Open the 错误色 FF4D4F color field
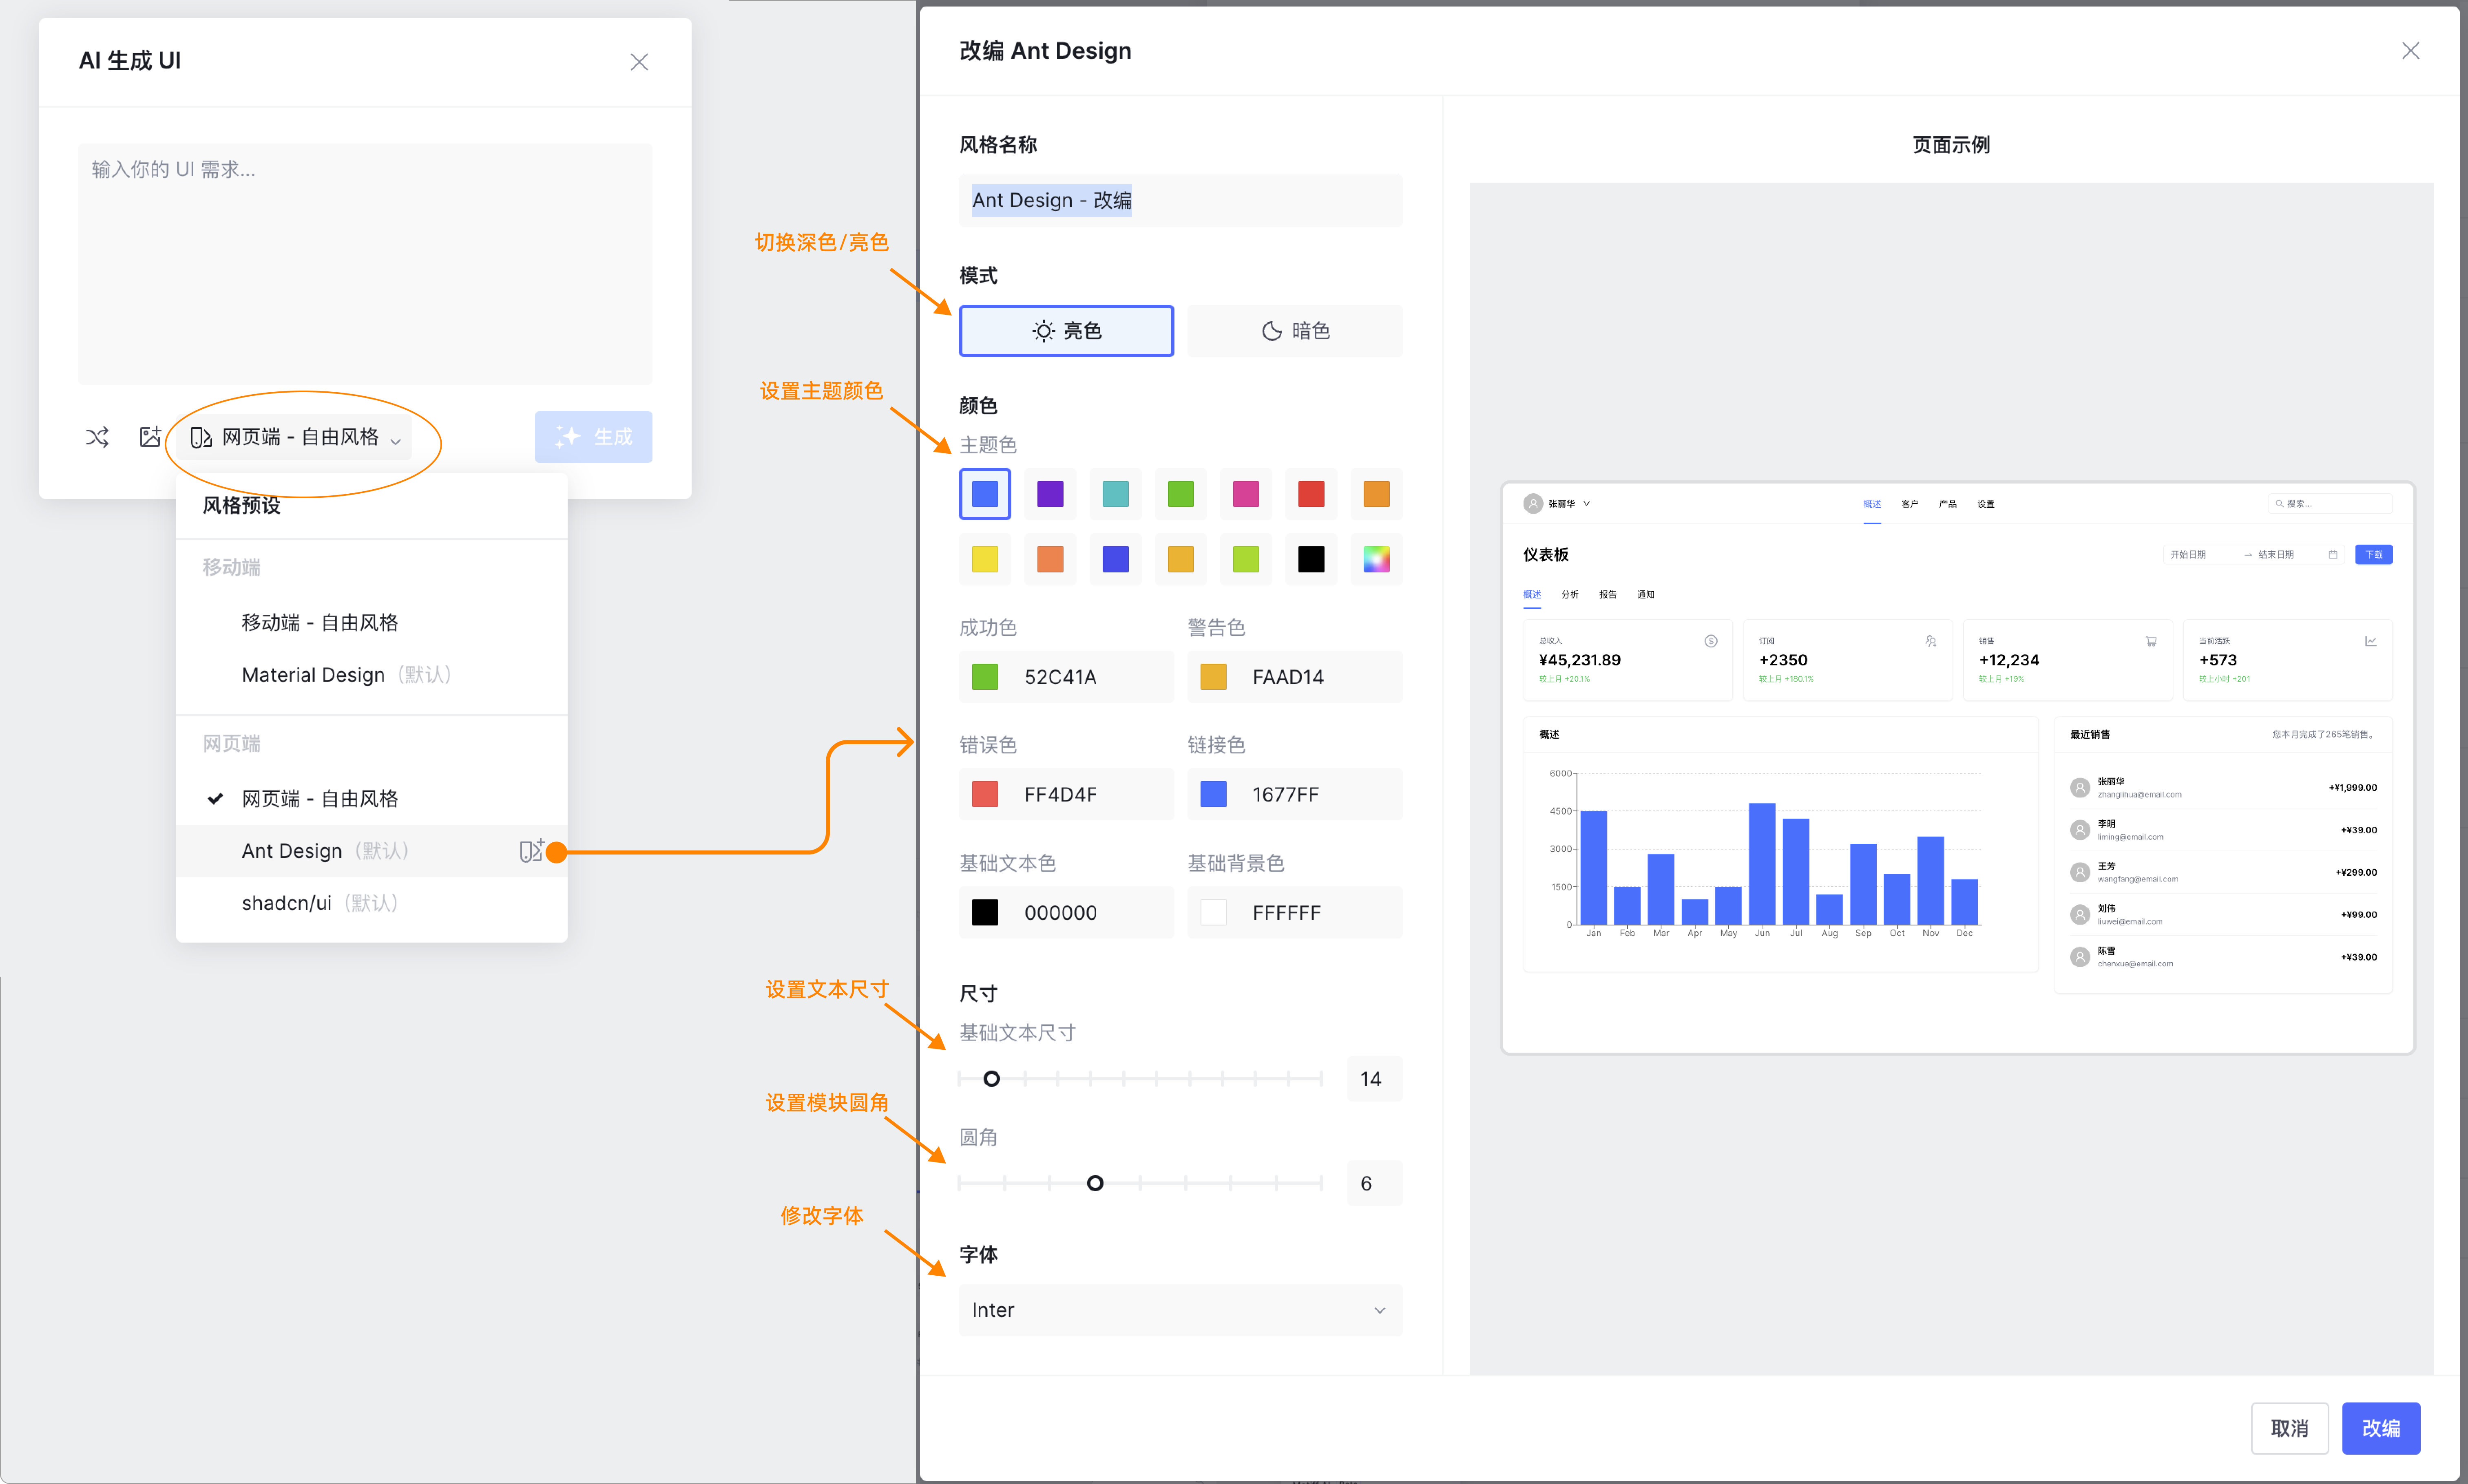 (x=1066, y=795)
